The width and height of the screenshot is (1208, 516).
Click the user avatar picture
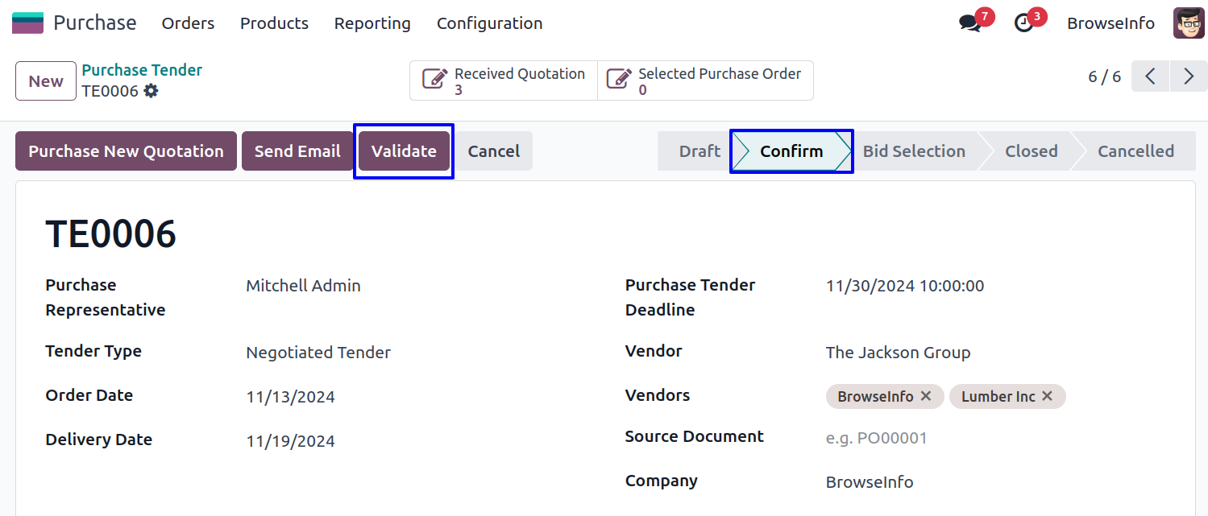click(1189, 23)
